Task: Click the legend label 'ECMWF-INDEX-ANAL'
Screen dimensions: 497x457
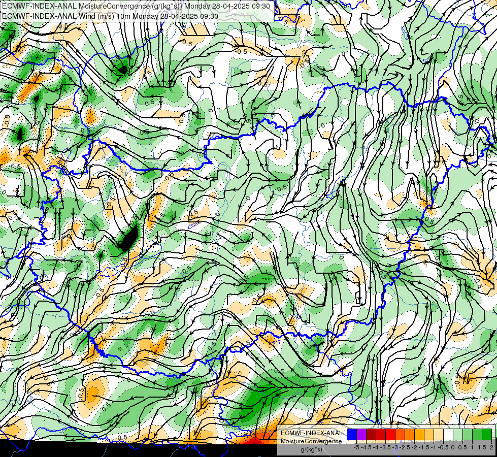Action: point(311,433)
